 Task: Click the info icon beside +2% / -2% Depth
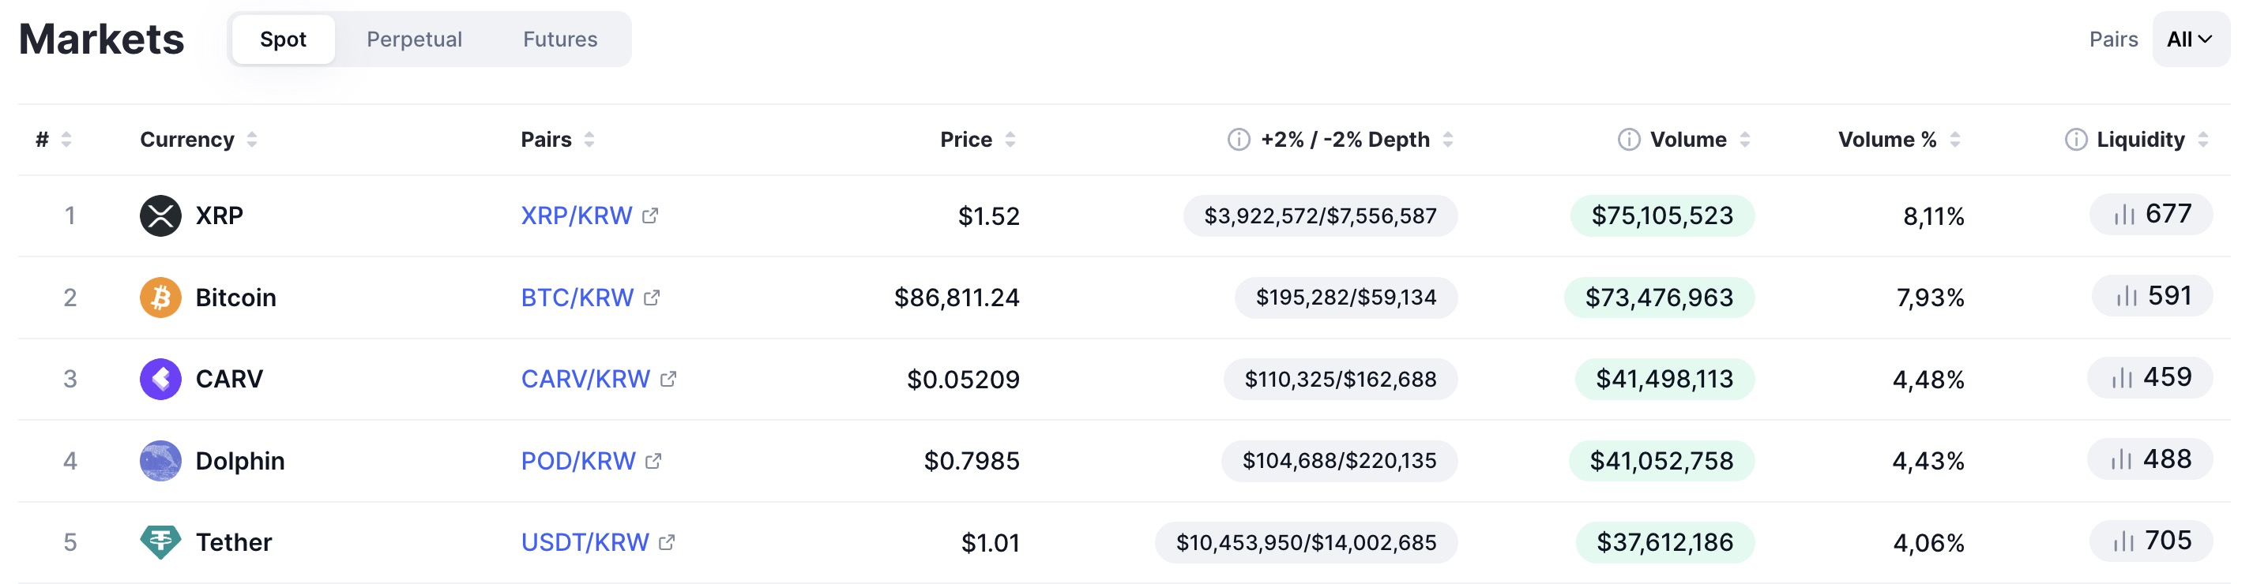click(x=1239, y=140)
